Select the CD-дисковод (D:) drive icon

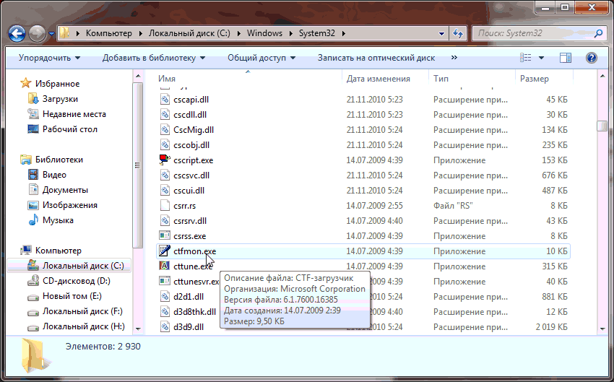click(x=33, y=281)
